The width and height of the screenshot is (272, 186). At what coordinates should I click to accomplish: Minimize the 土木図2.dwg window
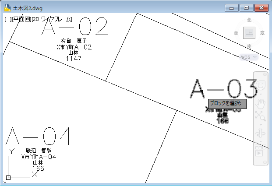(x=232, y=8)
